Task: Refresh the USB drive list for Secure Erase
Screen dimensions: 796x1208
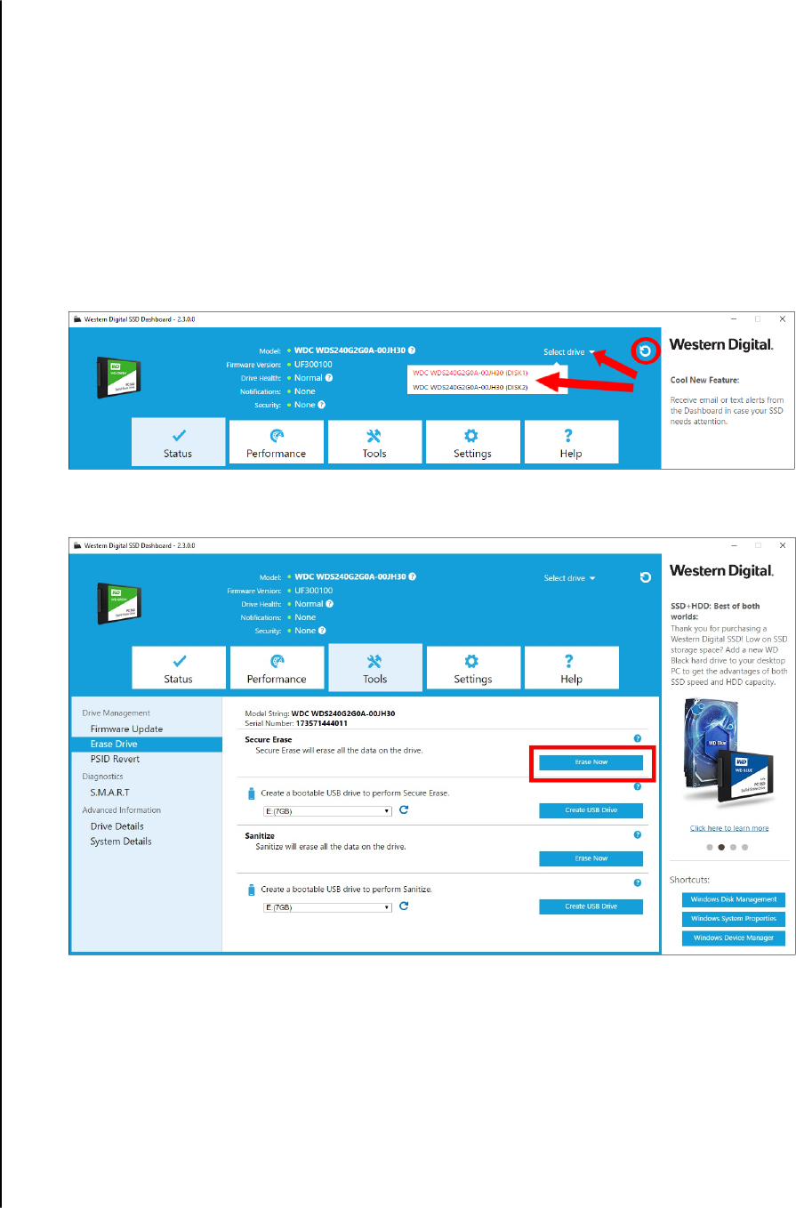Action: tap(404, 810)
